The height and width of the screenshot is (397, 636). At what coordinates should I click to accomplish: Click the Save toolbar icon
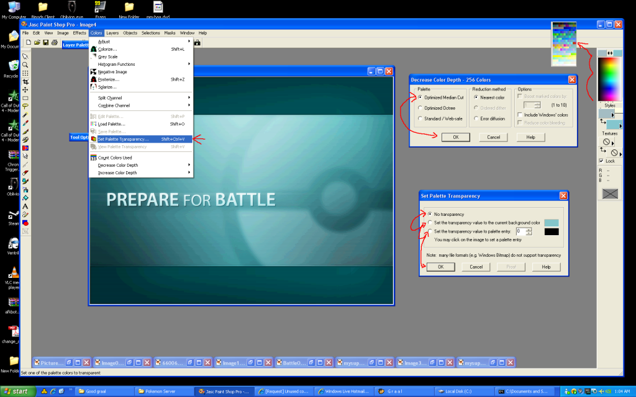[45, 43]
